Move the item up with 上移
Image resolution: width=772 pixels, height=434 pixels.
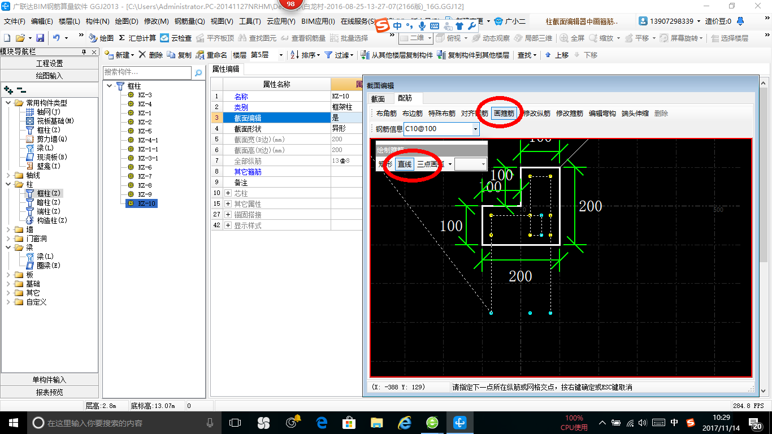pos(557,55)
